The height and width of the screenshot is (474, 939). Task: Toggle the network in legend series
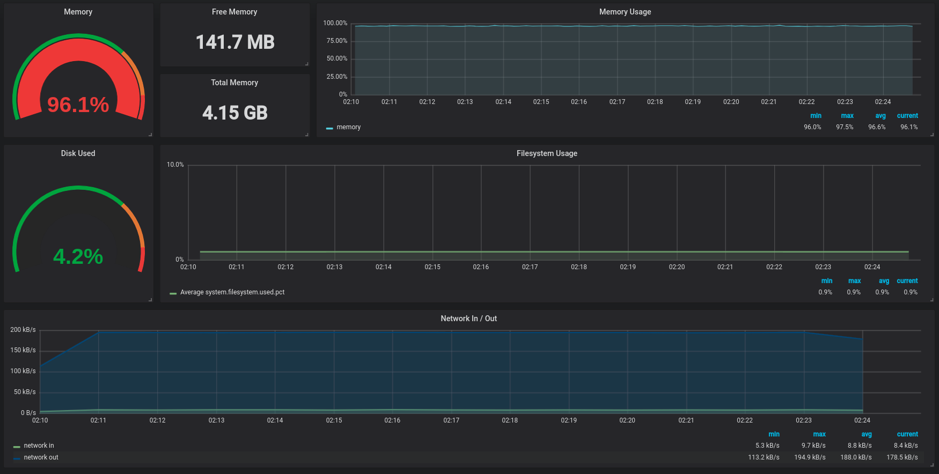pos(39,446)
